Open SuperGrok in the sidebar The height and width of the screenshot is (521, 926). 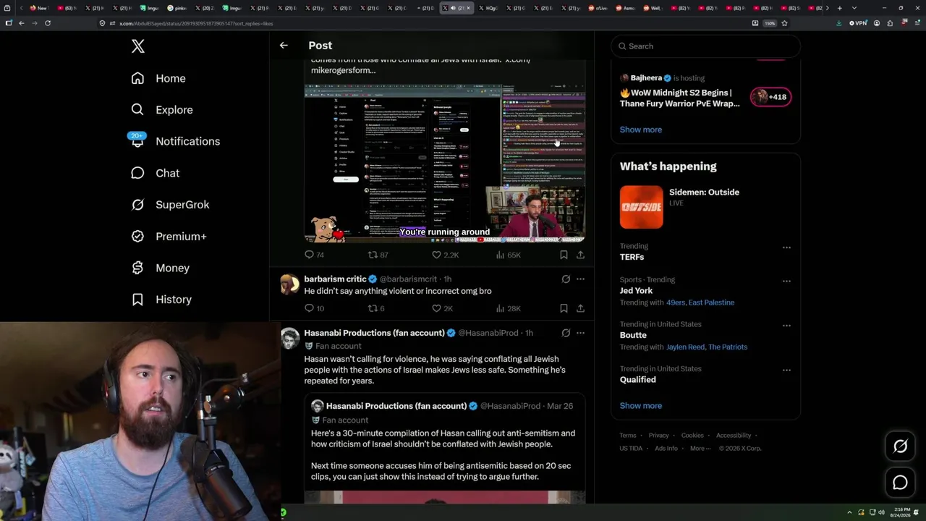tap(170, 205)
